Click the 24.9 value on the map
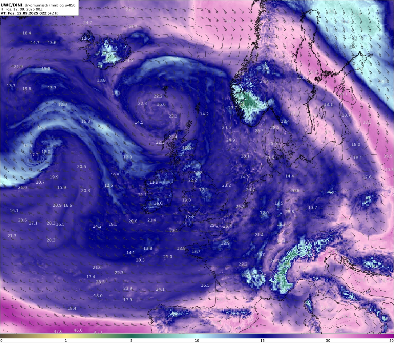This screenshot has height=343, width=394. pos(231,140)
